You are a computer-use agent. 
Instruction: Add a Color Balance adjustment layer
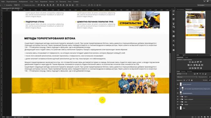coord(191,65)
